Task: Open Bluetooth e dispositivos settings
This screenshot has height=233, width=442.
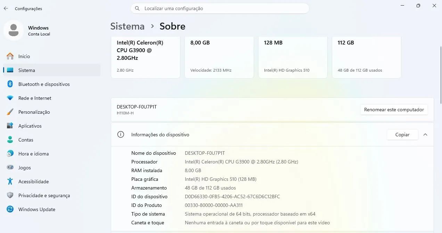Action: point(52,84)
